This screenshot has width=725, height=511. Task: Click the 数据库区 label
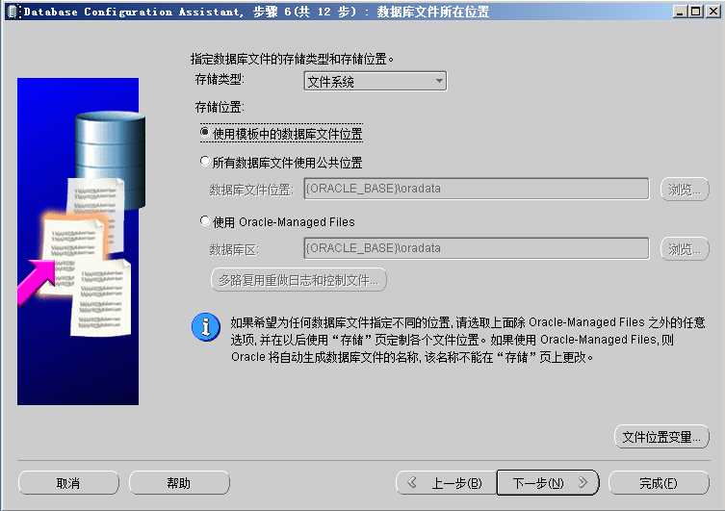click(234, 249)
